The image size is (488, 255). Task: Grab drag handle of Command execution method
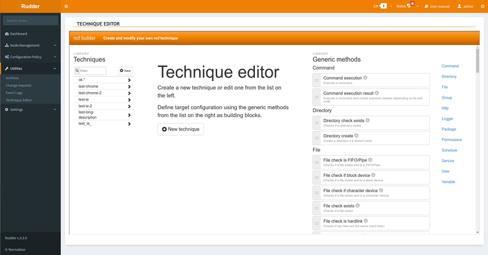(317, 81)
